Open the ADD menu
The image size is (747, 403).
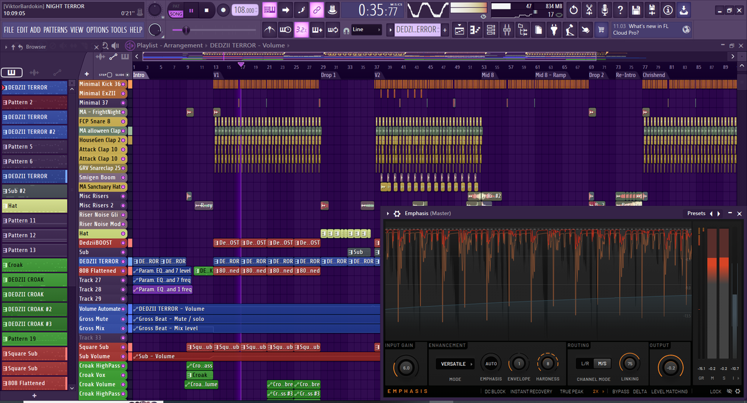(x=35, y=30)
